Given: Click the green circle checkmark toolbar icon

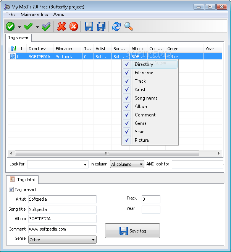Looking at the screenshot, I should coord(10,26).
